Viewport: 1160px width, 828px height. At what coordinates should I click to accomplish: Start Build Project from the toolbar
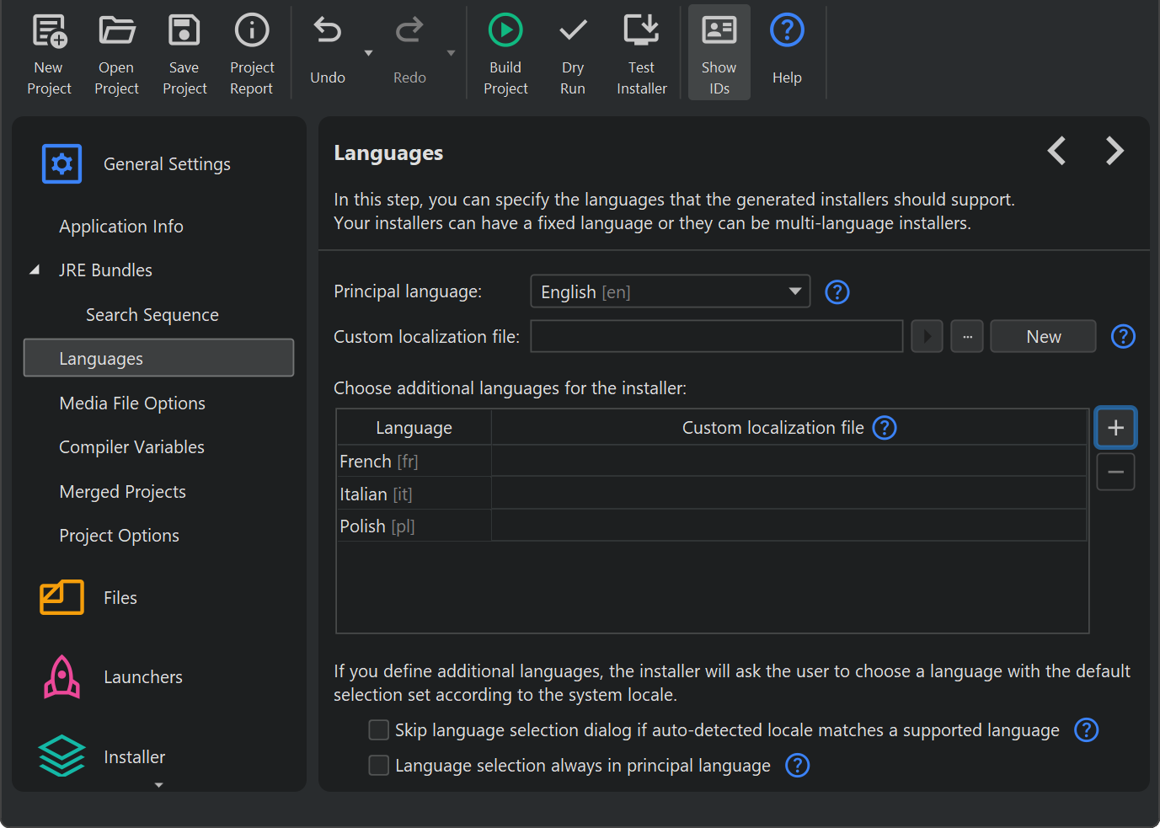click(x=505, y=31)
